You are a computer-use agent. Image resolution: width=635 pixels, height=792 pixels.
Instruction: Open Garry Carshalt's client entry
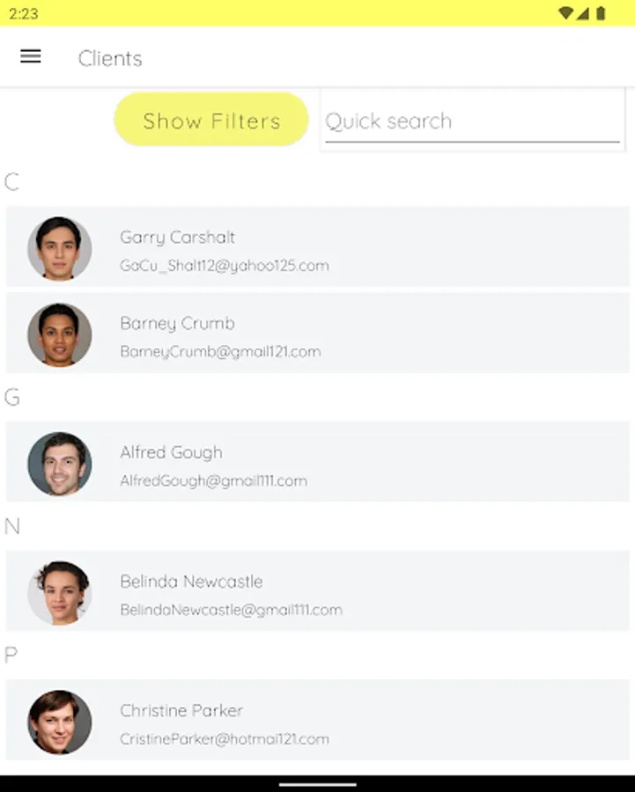click(177, 238)
